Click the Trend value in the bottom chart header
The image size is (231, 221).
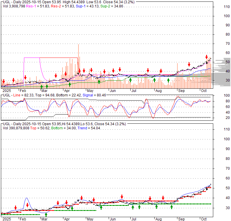89,128
